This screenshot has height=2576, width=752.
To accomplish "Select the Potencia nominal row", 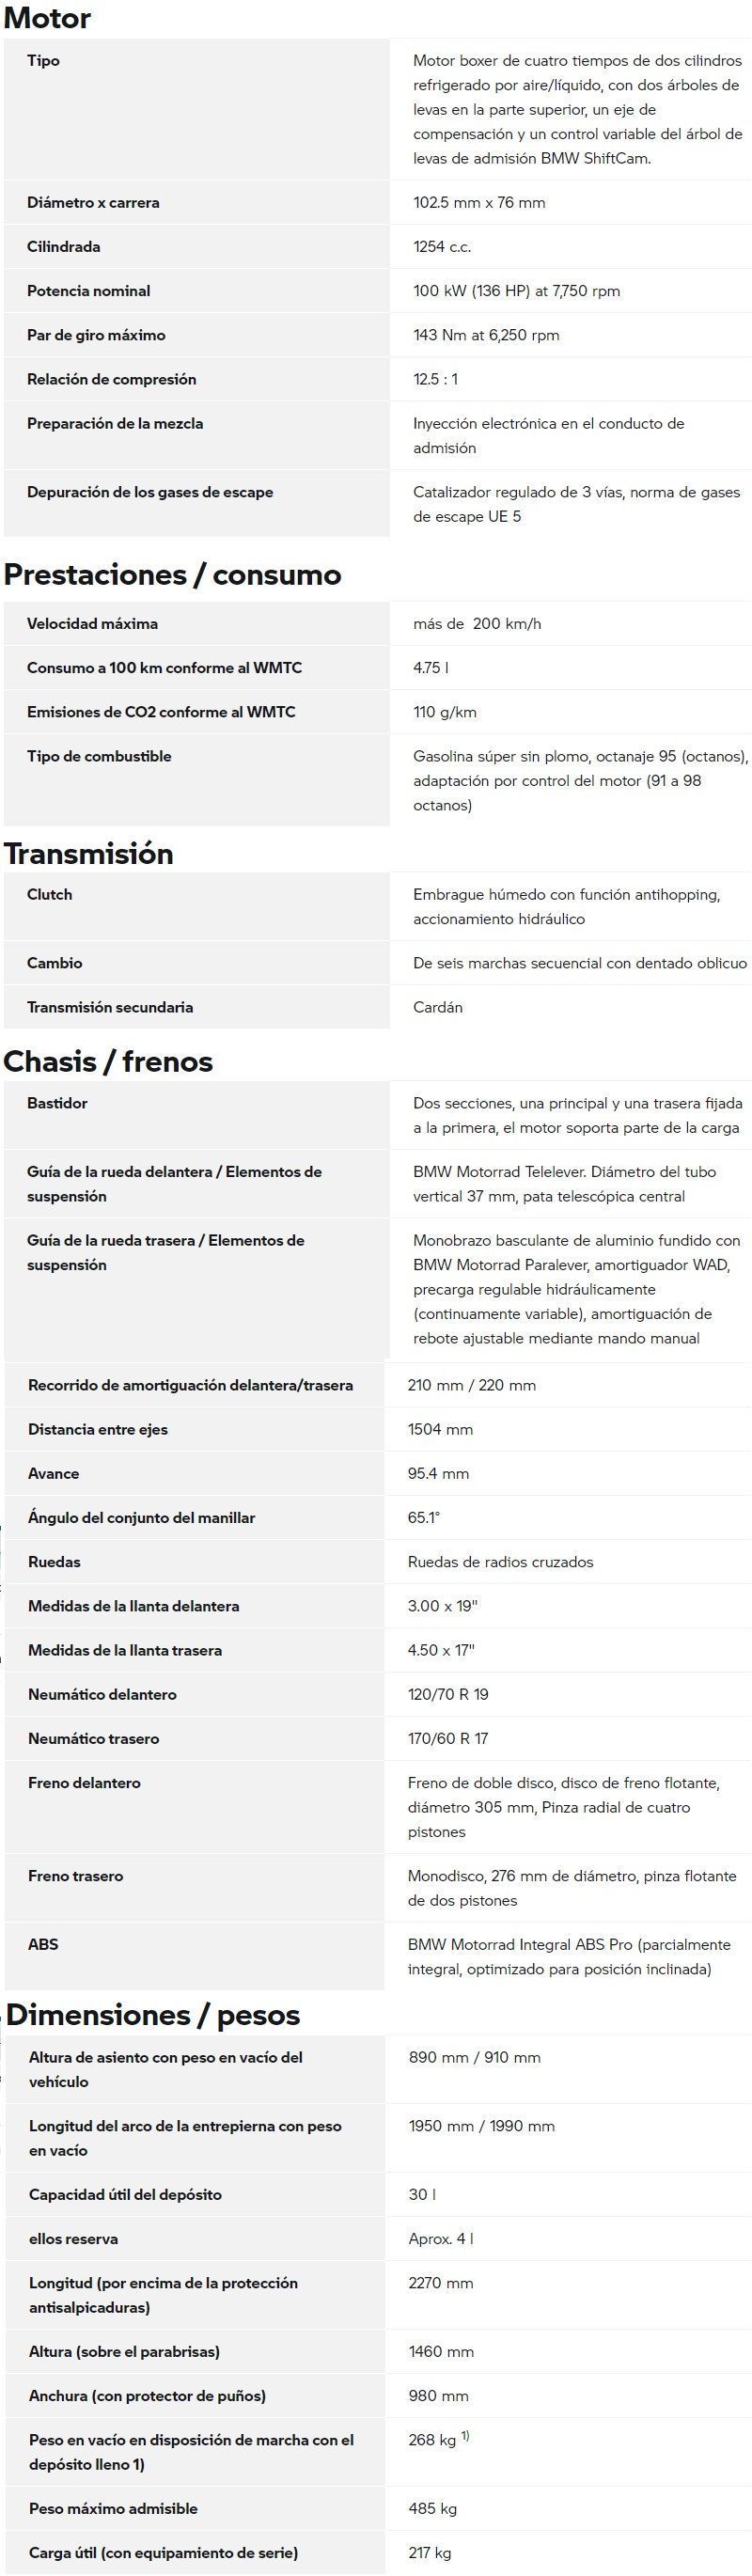I will (x=377, y=291).
